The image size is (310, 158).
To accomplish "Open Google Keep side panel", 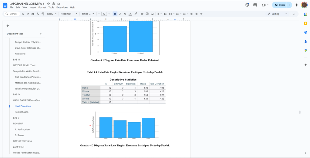I will coord(306,23).
